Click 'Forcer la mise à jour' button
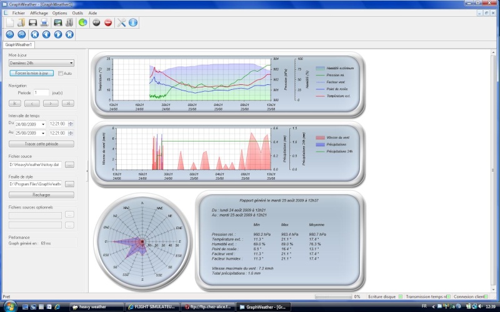Screen dimensions: 500x312 (32, 73)
